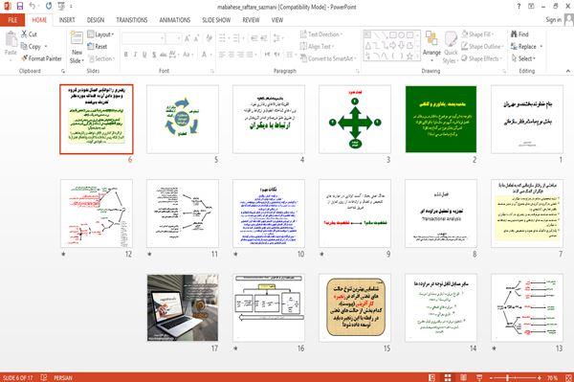
Task: Fit slide to current window icon
Action: pos(568,377)
